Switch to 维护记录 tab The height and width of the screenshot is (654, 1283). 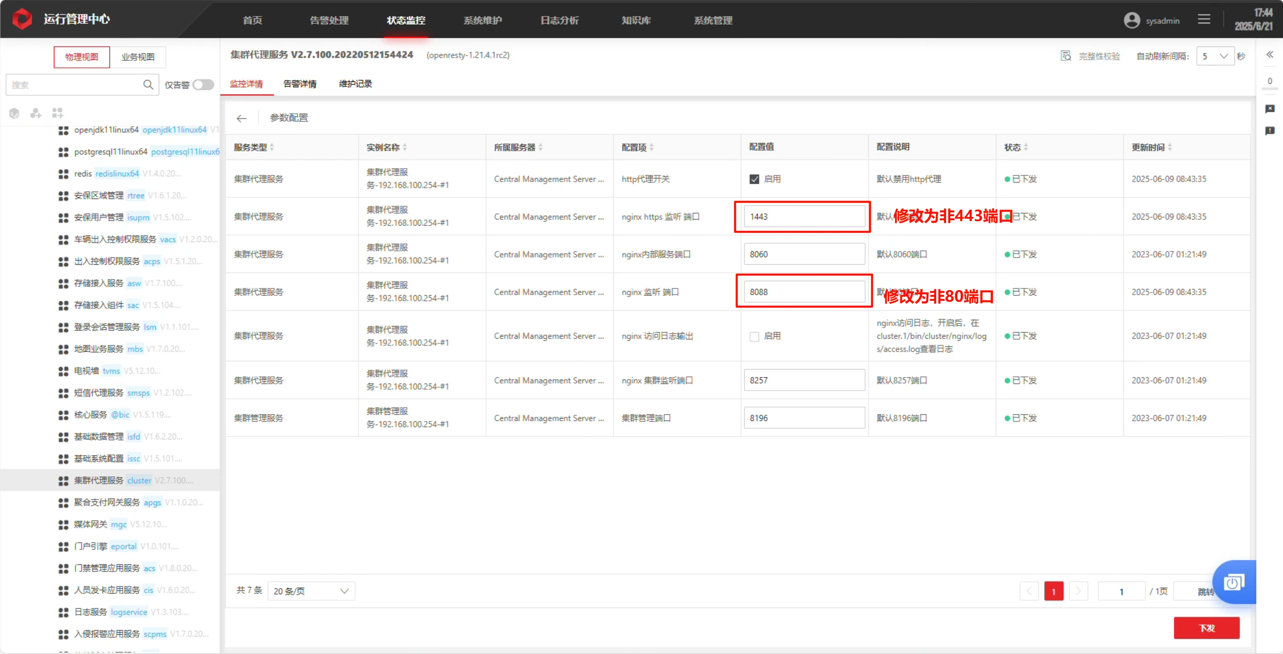click(x=356, y=83)
